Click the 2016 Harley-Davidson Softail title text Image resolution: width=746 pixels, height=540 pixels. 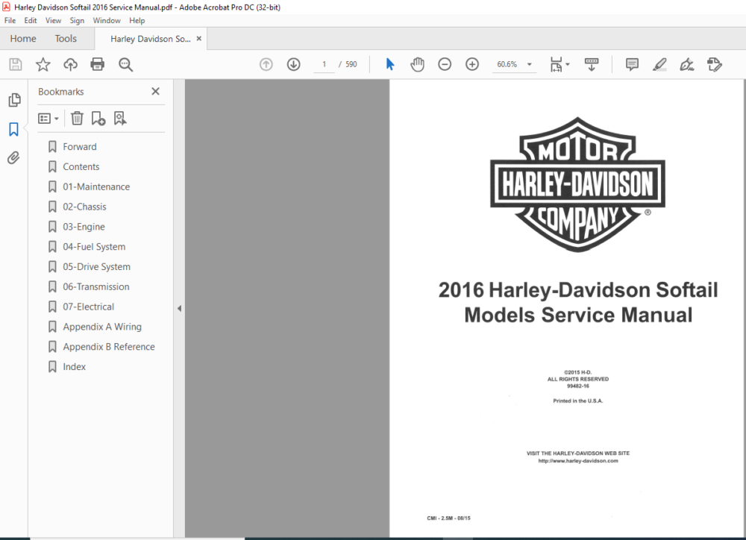578,289
